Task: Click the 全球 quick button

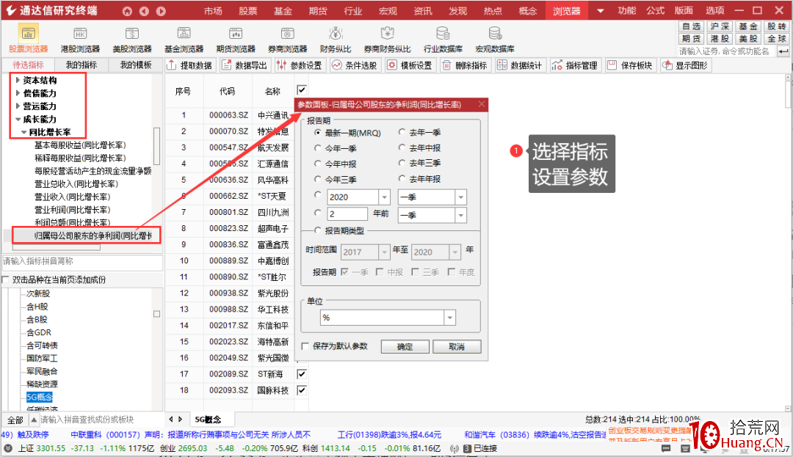Action: coord(776,38)
